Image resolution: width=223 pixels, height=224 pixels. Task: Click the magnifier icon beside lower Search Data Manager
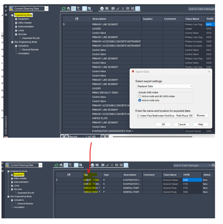tap(213, 165)
